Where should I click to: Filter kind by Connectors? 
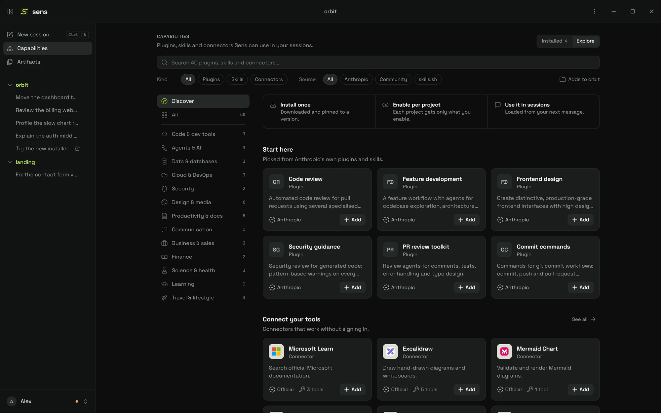click(x=269, y=79)
